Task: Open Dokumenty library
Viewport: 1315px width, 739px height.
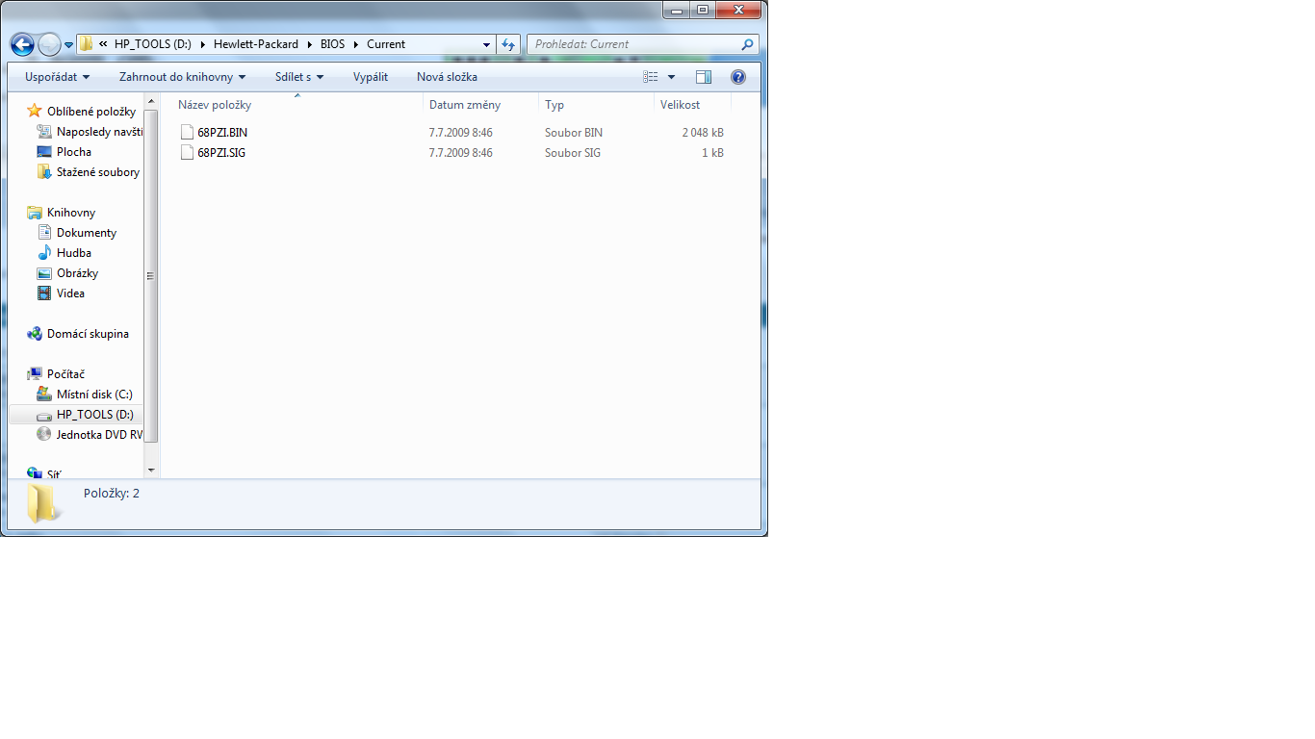Action: (x=87, y=233)
